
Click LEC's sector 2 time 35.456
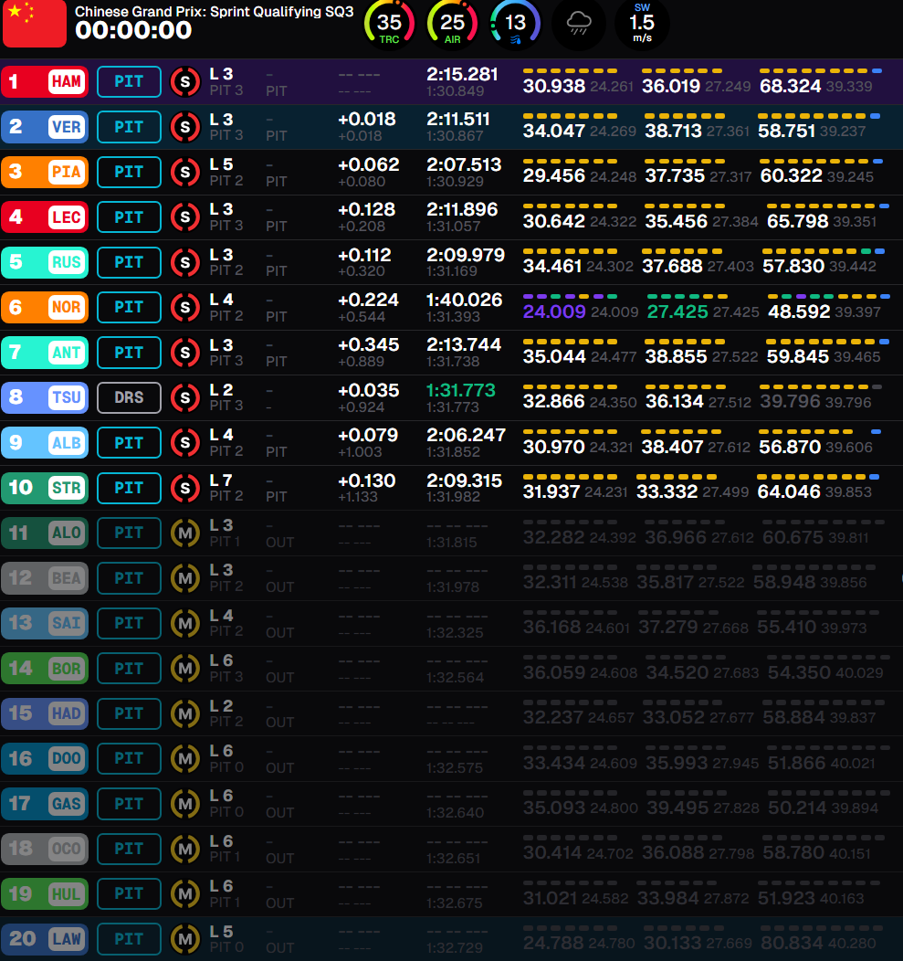coord(677,222)
